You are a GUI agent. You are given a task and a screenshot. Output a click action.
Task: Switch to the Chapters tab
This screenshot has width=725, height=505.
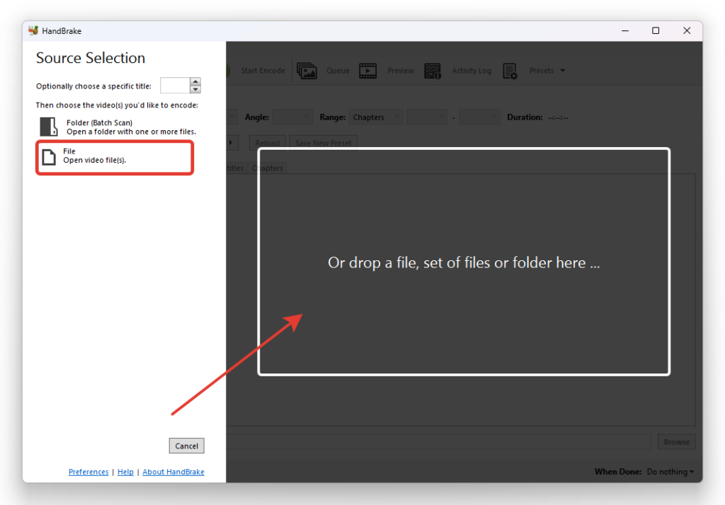pos(268,168)
